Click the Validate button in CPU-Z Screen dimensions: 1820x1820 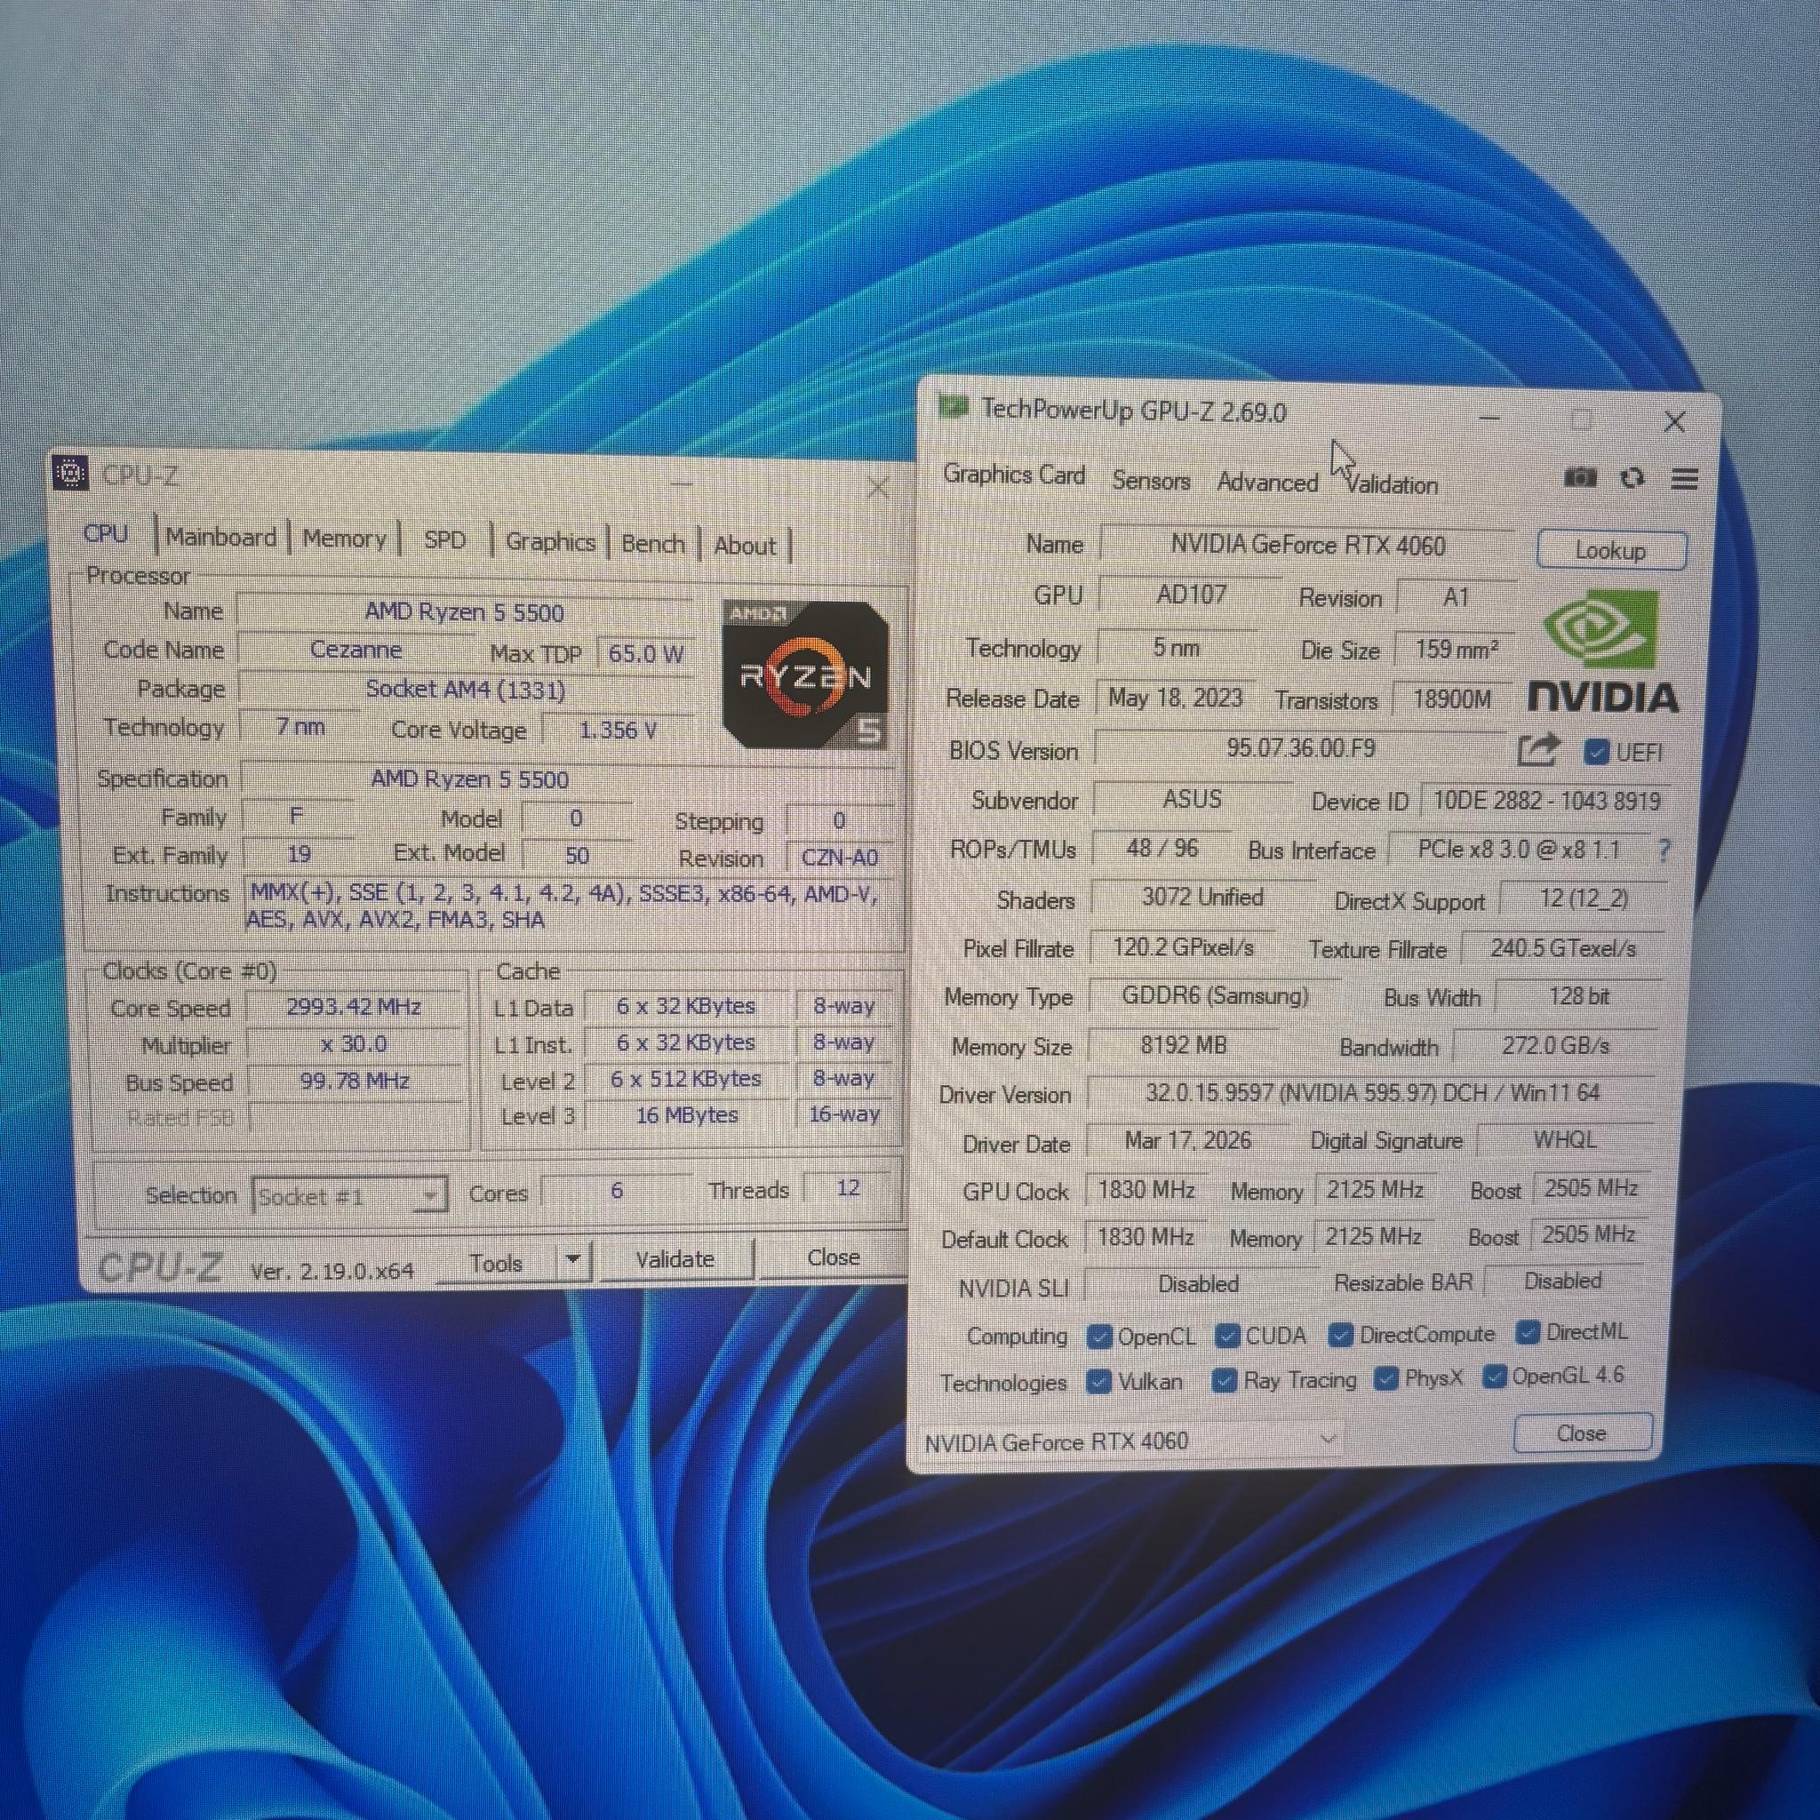675,1258
